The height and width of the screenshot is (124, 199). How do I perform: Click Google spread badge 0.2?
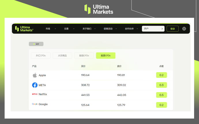click(162, 105)
